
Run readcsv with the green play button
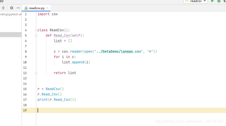tap(213, 1)
